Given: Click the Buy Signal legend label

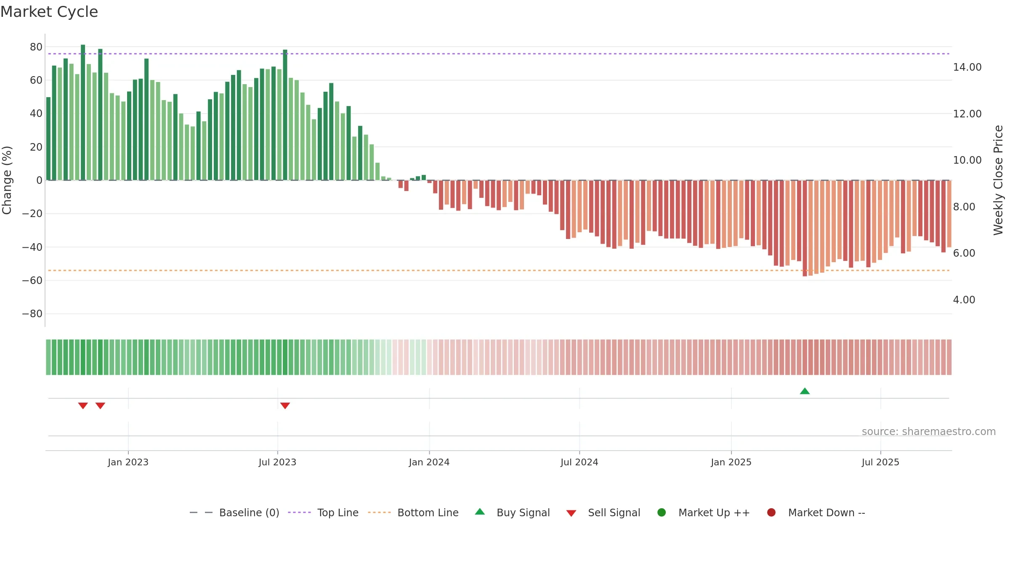Looking at the screenshot, I should click(523, 512).
